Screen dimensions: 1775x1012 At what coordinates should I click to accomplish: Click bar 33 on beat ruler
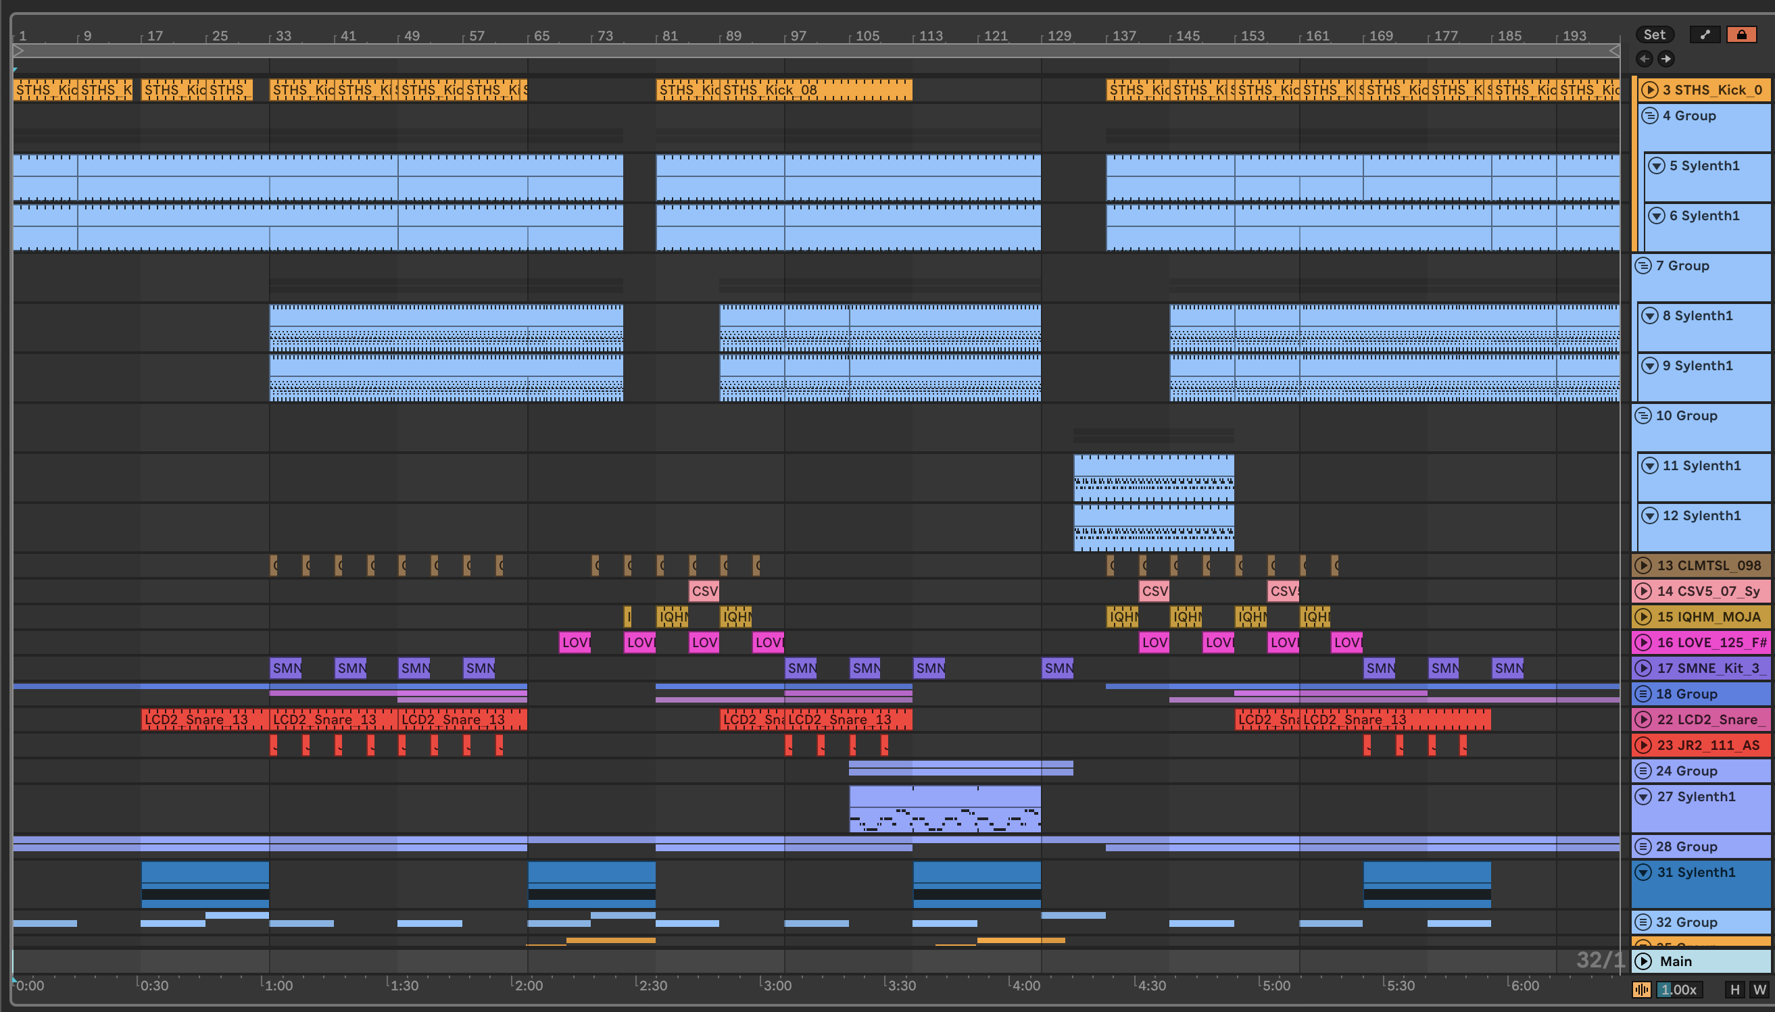[283, 36]
